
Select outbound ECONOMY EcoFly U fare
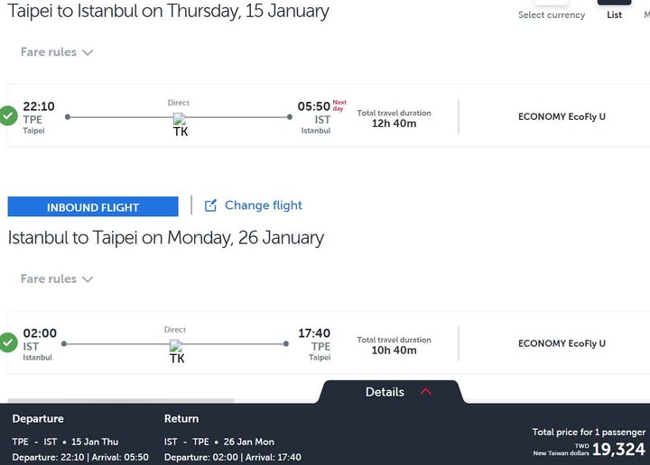(x=562, y=116)
